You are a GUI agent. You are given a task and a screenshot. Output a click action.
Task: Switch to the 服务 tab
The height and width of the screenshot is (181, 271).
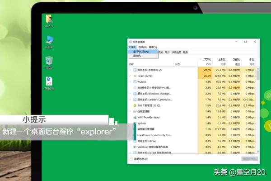click(185, 52)
